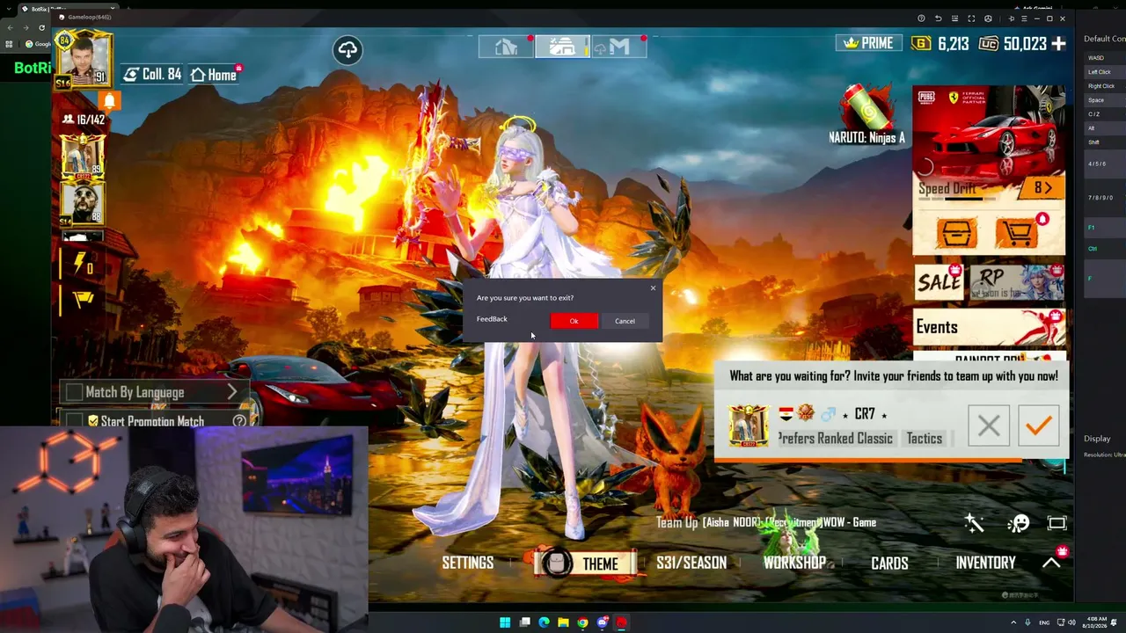The image size is (1126, 633).
Task: Open Gameloop title bar help icon
Action: click(x=921, y=18)
